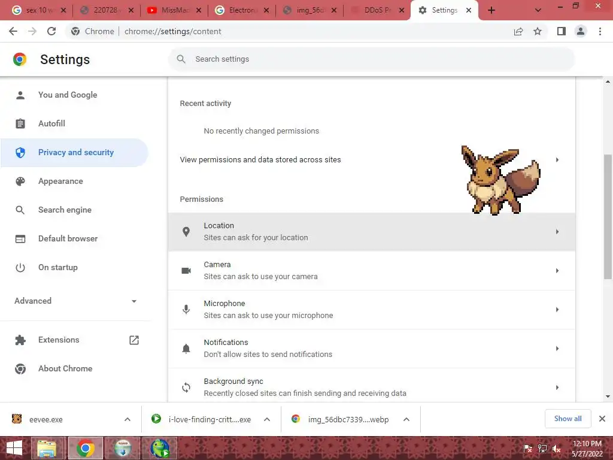Click the Chrome logo next to Settings
Screen dimensions: 613x460
tap(20, 59)
